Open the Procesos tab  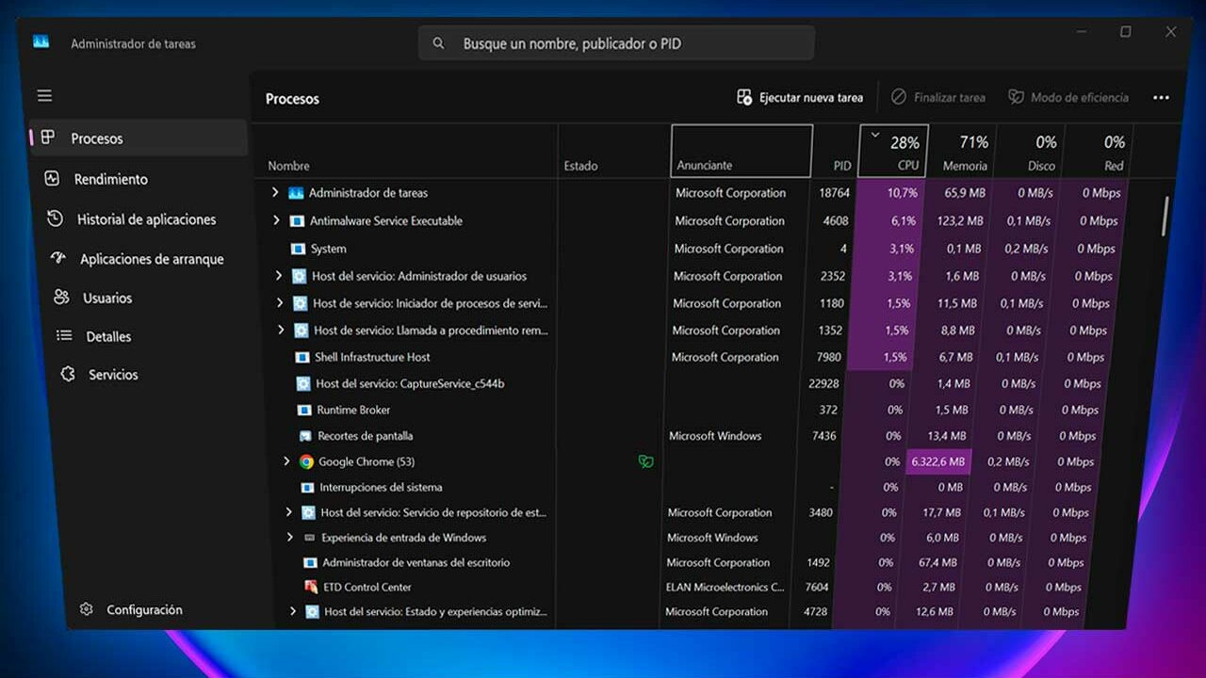point(139,138)
